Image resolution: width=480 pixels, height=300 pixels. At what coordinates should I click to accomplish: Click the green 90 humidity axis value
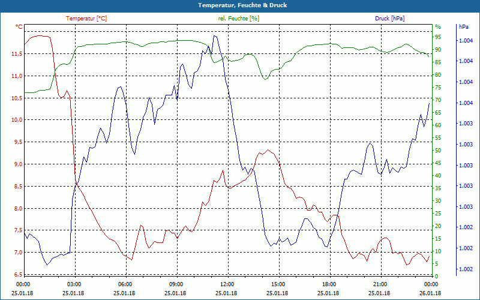[x=438, y=50]
